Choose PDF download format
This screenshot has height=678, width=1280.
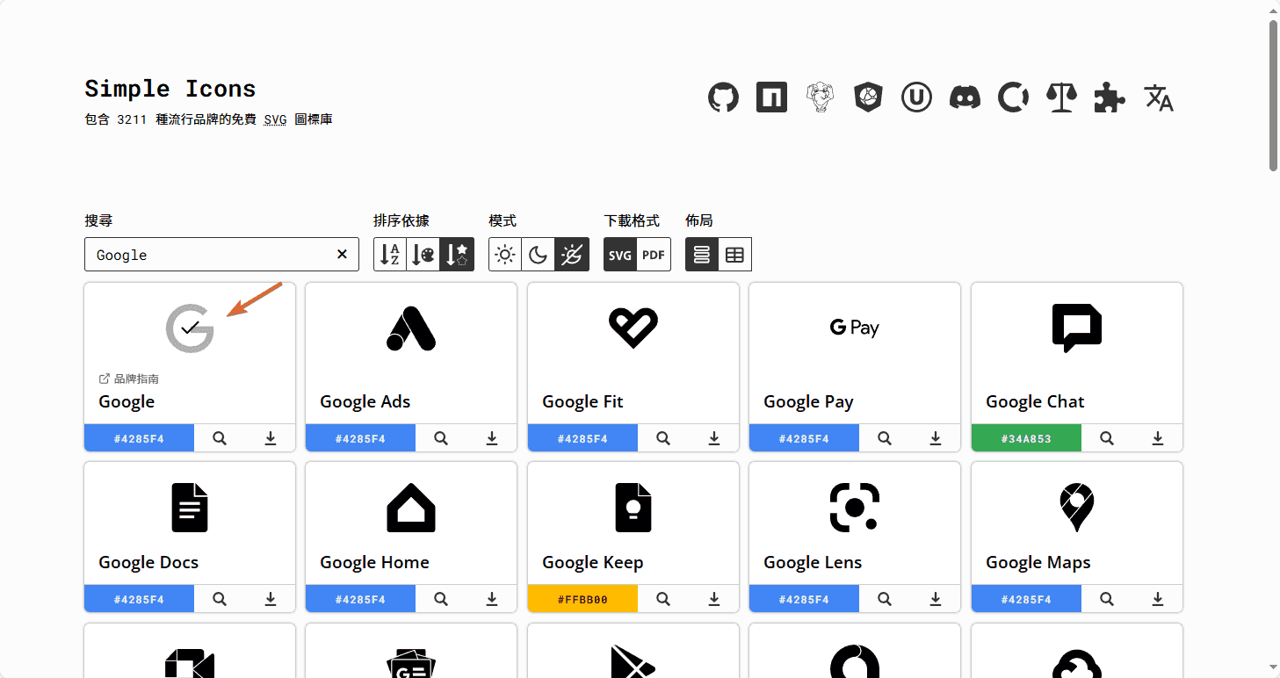[654, 255]
